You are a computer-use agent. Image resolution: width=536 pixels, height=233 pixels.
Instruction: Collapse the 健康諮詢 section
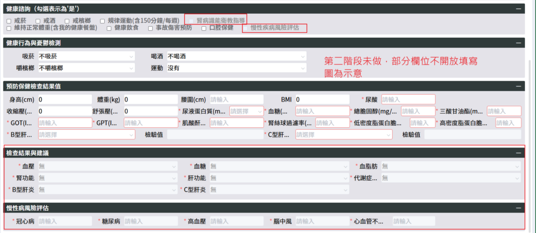[x=518, y=8]
